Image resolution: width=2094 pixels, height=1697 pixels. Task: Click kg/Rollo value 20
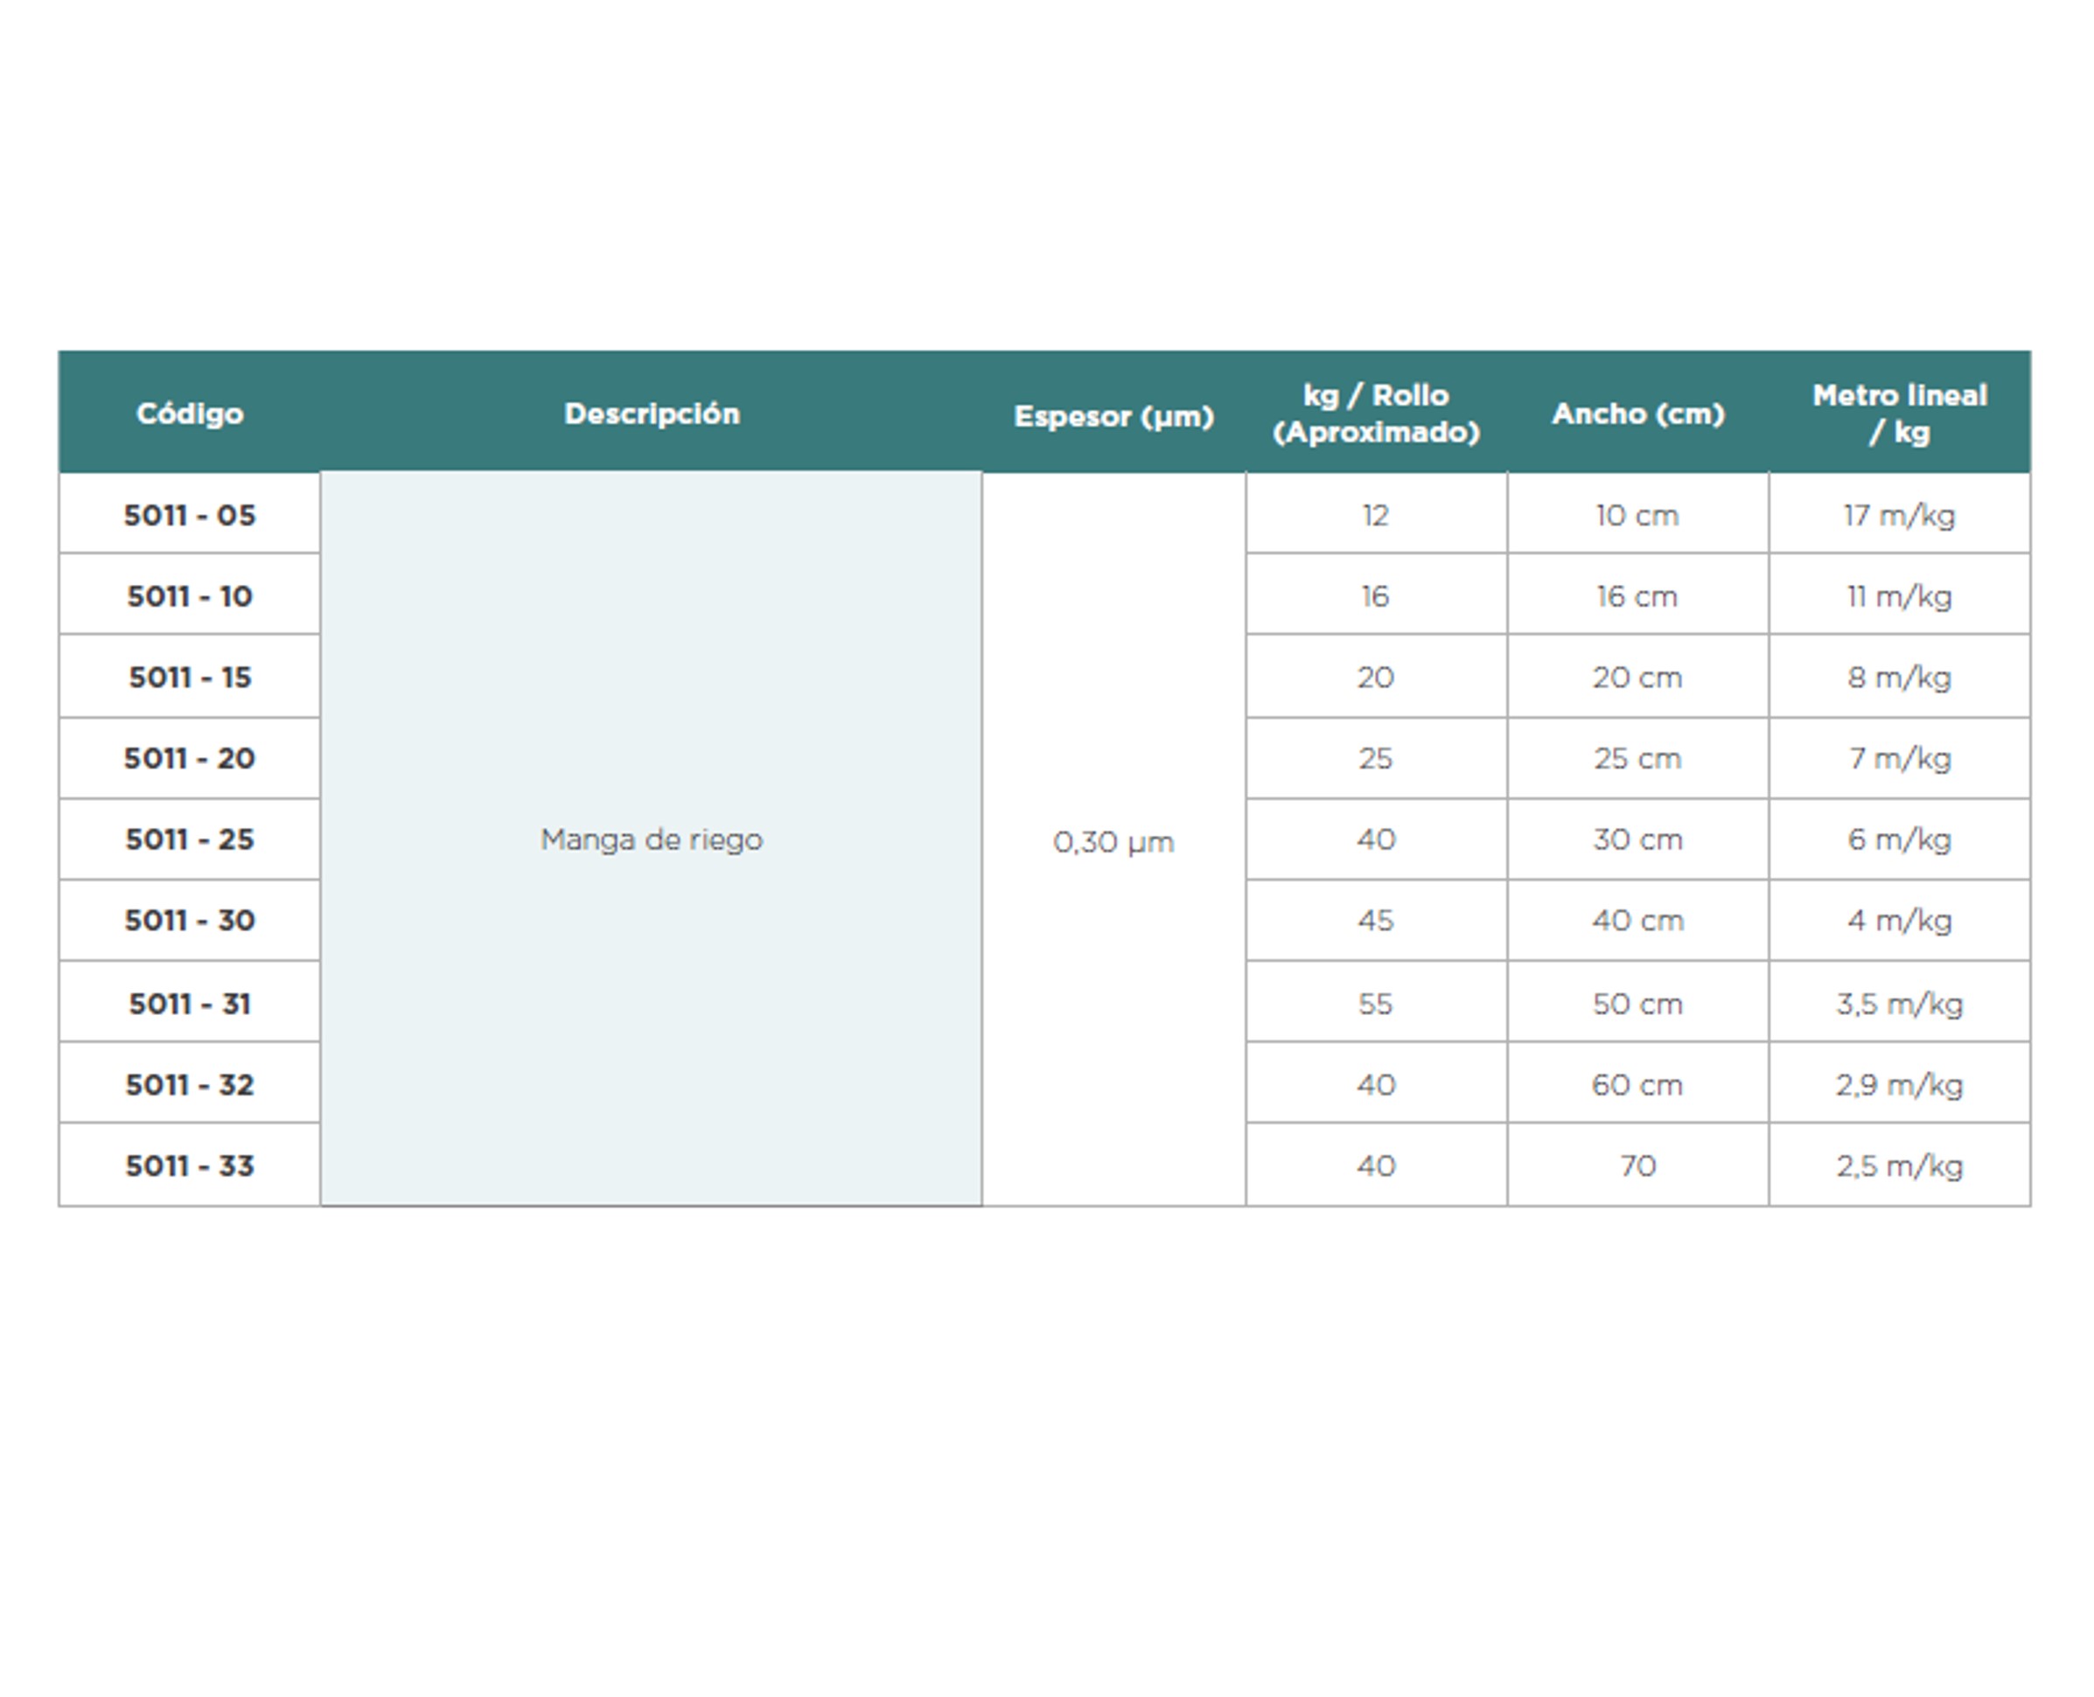click(x=1376, y=677)
